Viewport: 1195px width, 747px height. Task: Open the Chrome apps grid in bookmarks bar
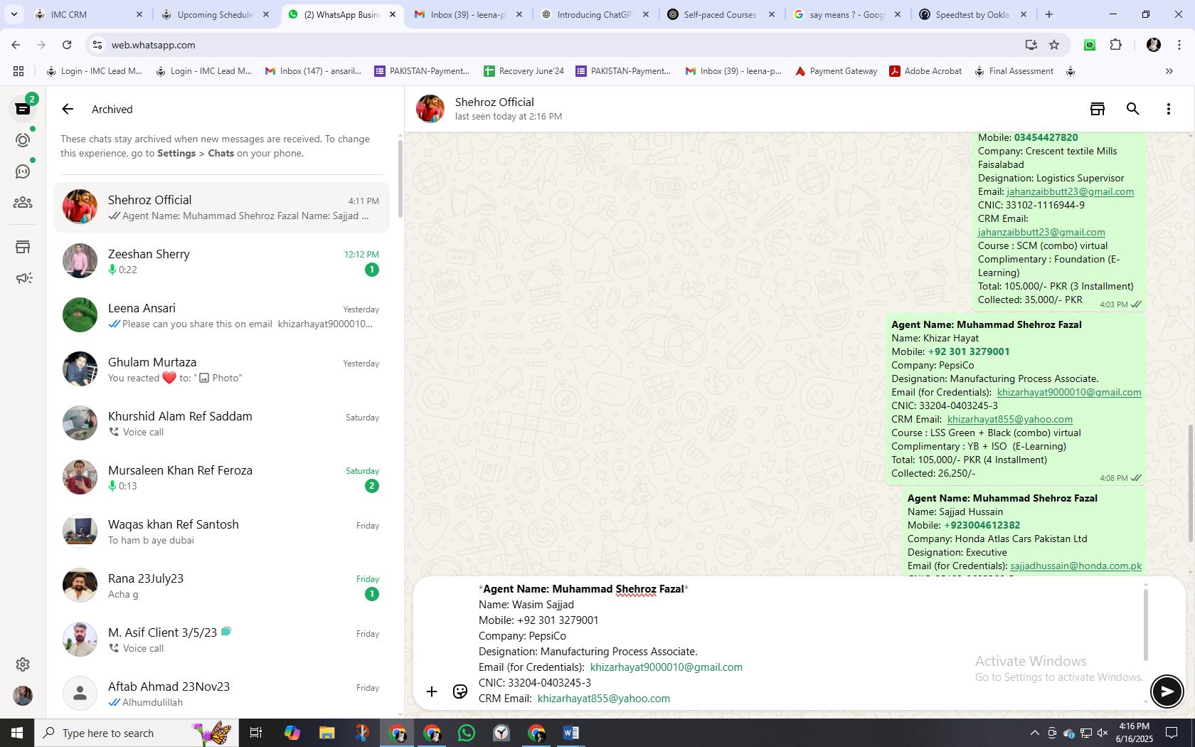(x=18, y=71)
